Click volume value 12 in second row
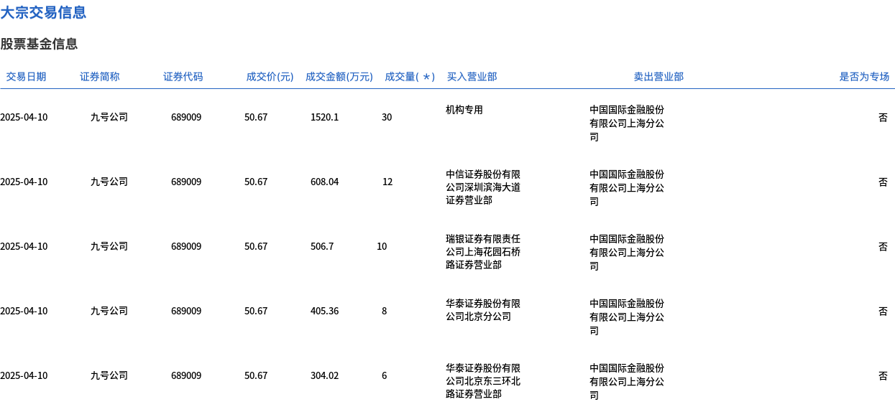The height and width of the screenshot is (412, 895). 387,182
